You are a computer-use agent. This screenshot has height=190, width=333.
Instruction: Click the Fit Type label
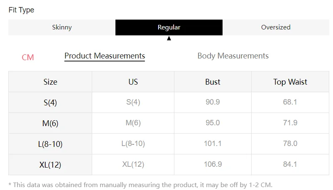click(x=21, y=10)
